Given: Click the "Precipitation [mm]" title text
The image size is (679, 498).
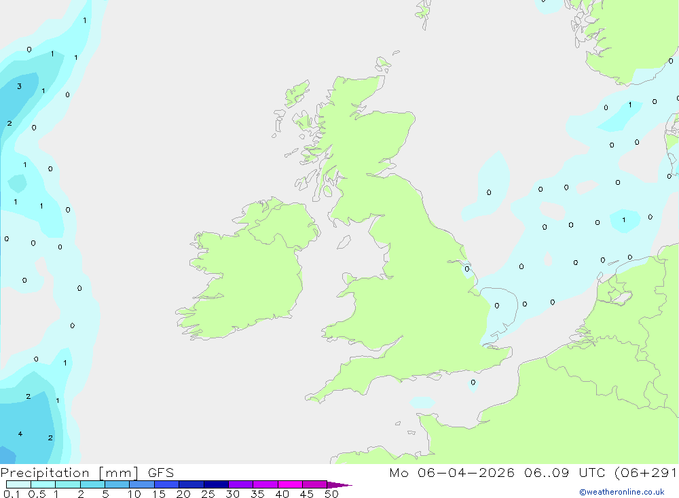Looking at the screenshot, I should point(69,473).
